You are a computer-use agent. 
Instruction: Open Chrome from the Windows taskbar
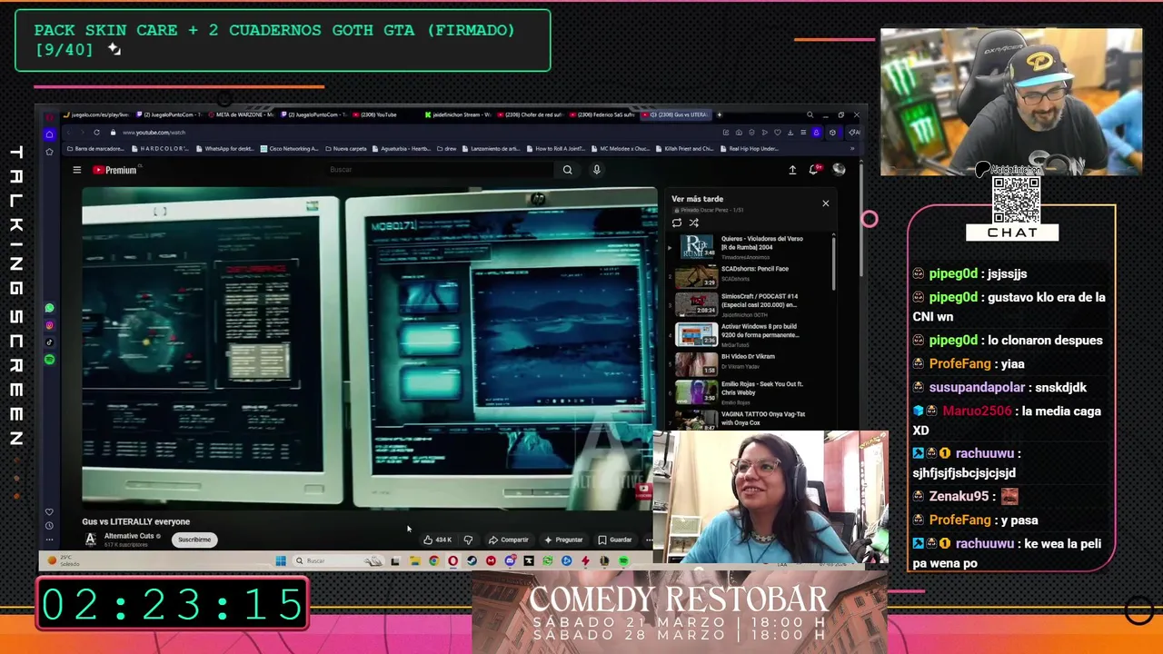tap(433, 560)
